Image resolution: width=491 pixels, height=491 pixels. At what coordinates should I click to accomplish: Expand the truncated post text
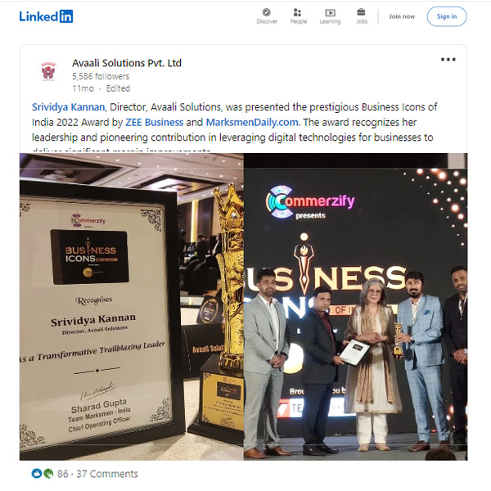[x=121, y=151]
